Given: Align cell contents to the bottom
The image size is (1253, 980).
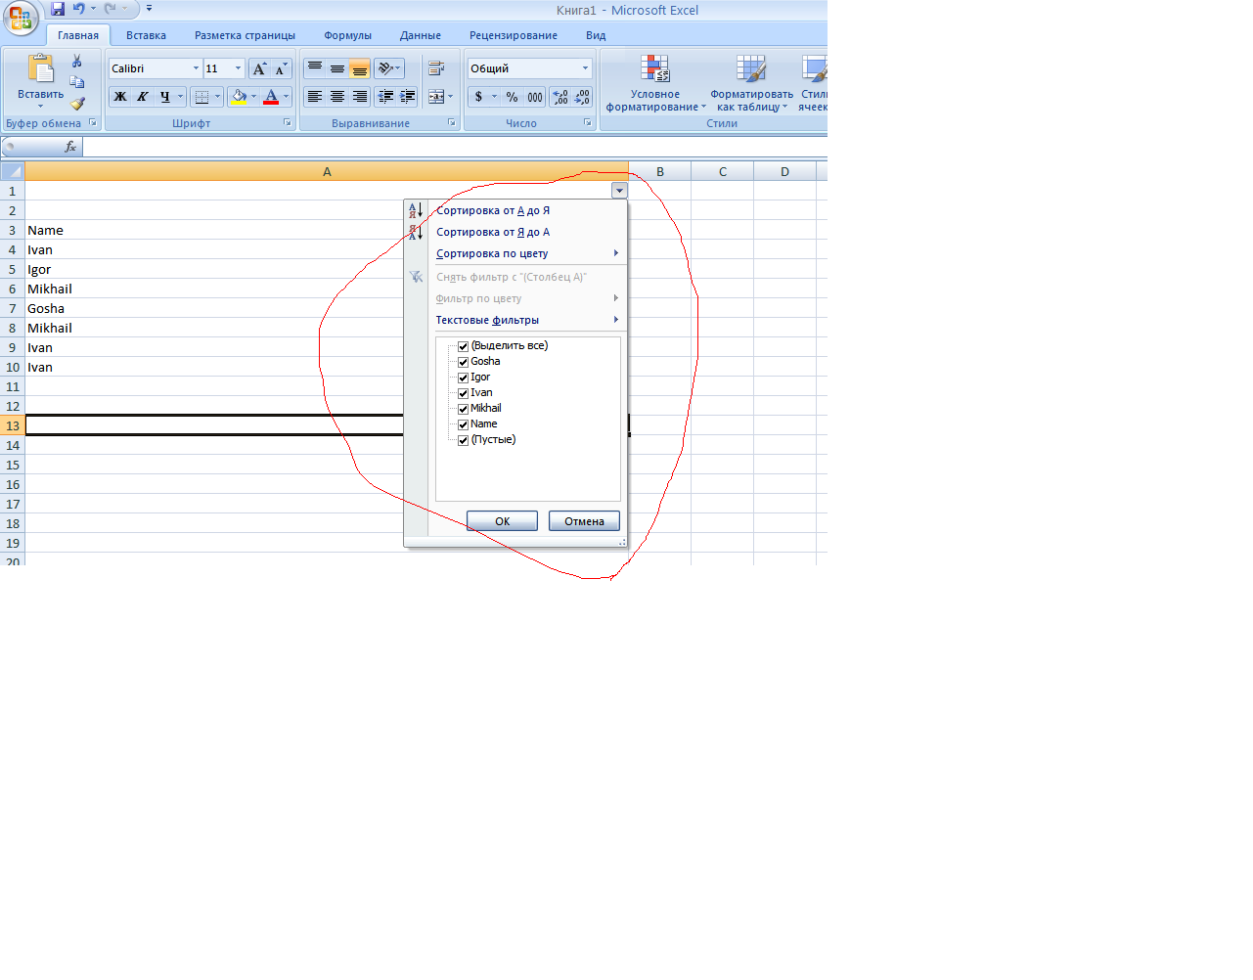Looking at the screenshot, I should click(360, 68).
